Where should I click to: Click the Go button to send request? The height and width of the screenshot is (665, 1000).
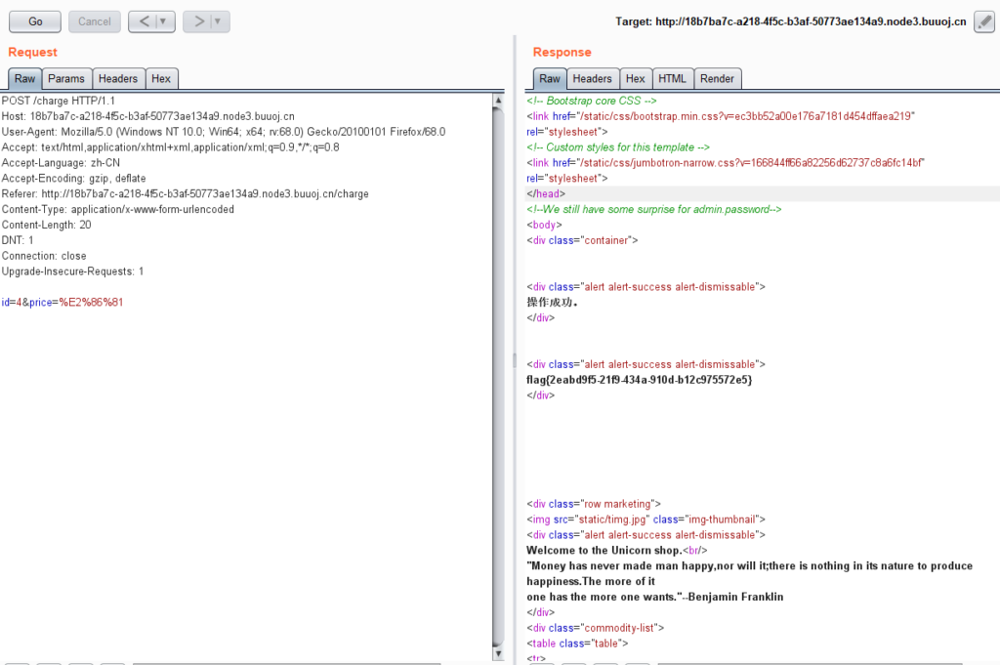point(35,21)
